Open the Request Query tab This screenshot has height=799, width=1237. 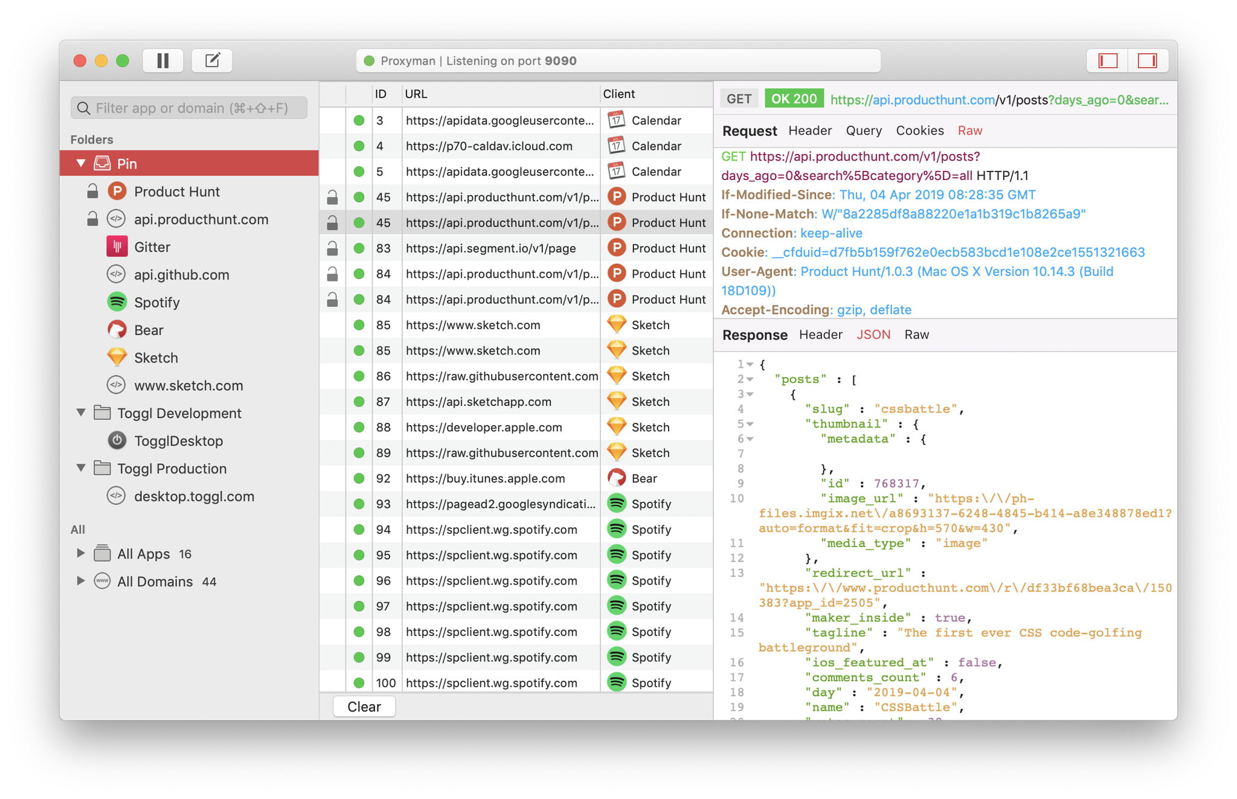pyautogui.click(x=864, y=130)
